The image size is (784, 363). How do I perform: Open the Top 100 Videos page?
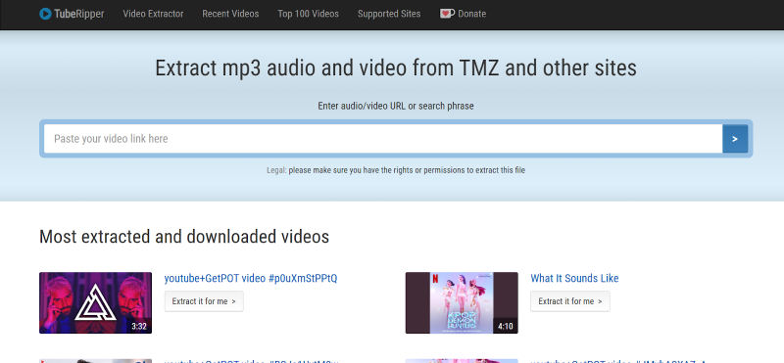point(308,14)
